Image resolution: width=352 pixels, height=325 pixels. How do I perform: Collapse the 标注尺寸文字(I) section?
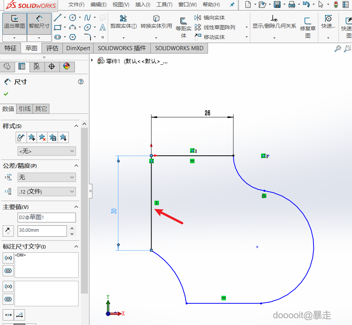(x=76, y=247)
